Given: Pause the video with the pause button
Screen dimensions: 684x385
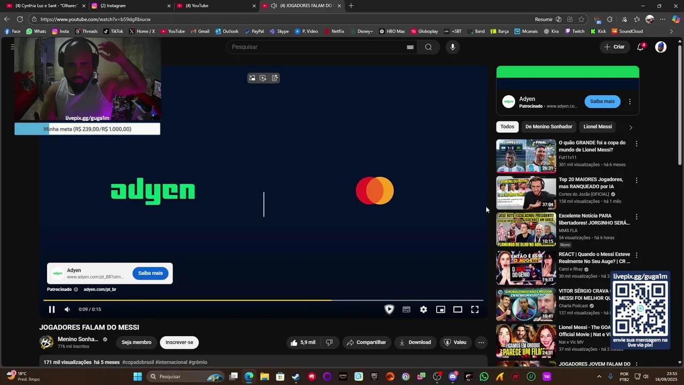Looking at the screenshot, I should [x=52, y=309].
